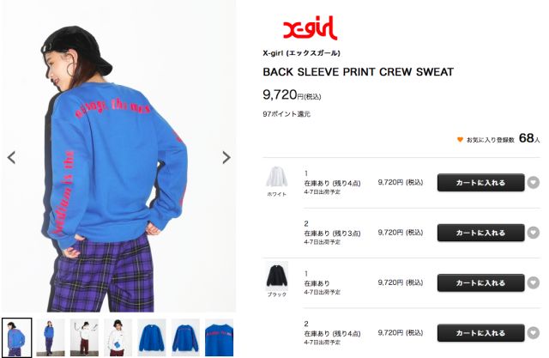Screen dimensions: 549x358
Task: Select first thumbnail of model's back view
Action: pyautogui.click(x=17, y=337)
